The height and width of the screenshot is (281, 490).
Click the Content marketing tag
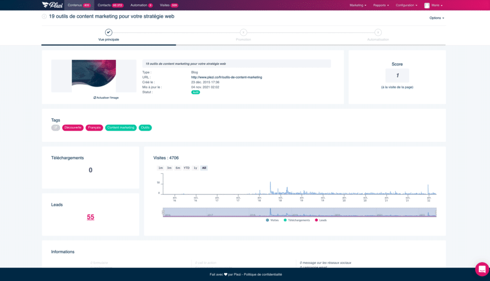pos(121,127)
